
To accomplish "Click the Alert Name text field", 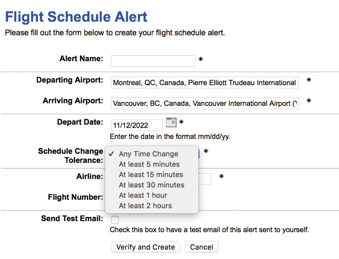I will pyautogui.click(x=153, y=61).
